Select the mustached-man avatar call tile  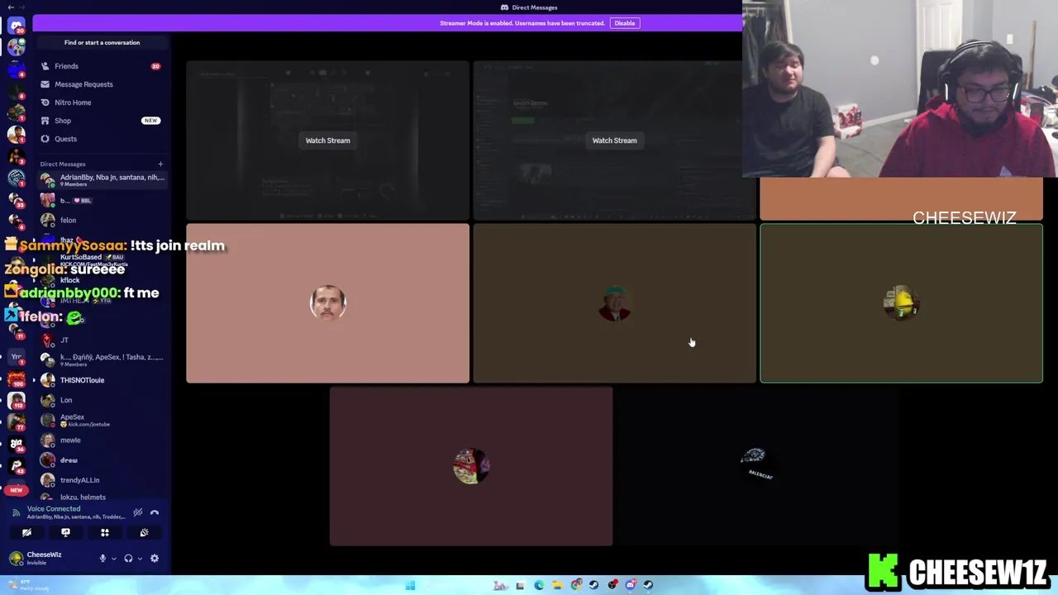(327, 303)
